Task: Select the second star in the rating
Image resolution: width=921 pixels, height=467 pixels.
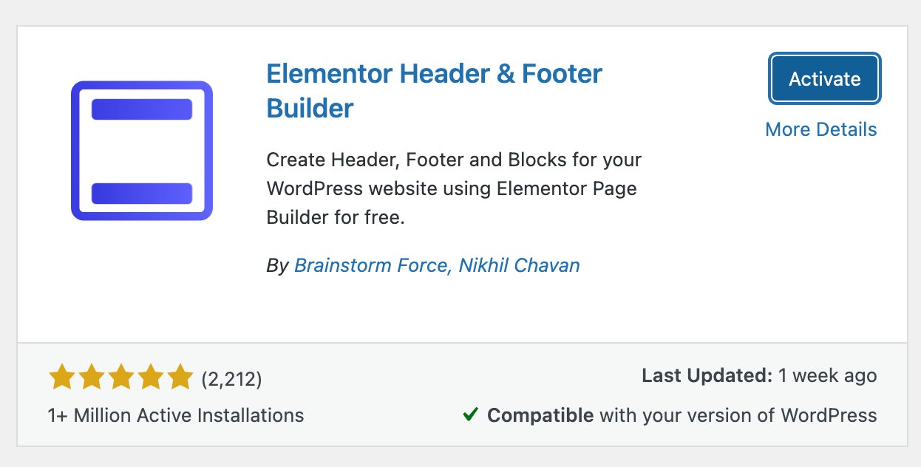Action: click(91, 376)
